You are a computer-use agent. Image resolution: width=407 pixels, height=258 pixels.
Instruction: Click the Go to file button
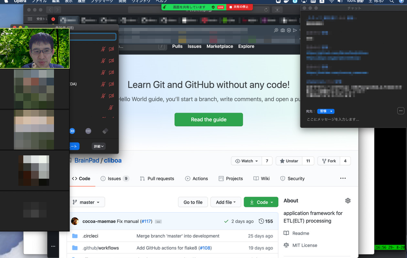tap(193, 202)
